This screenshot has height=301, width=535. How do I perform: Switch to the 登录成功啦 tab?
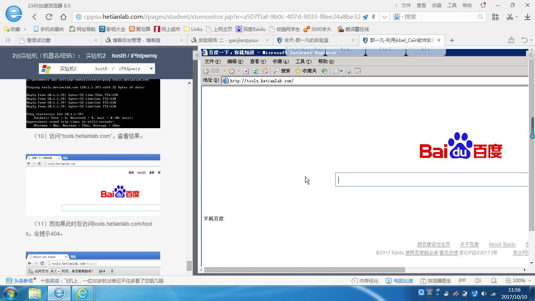59,40
